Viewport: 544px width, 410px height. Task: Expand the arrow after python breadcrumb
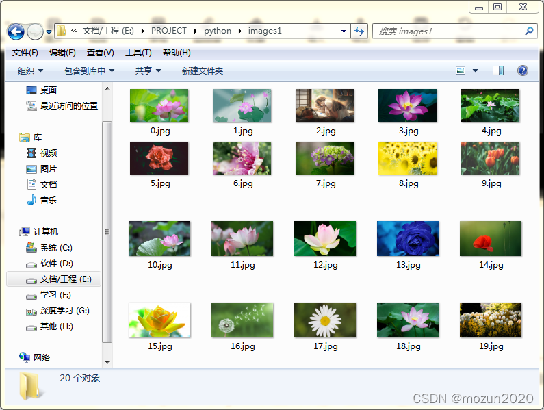coord(239,31)
